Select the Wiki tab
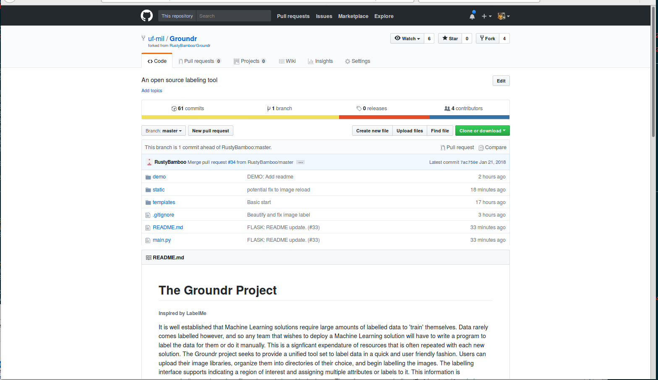Screen dimensions: 658x380 point(287,61)
